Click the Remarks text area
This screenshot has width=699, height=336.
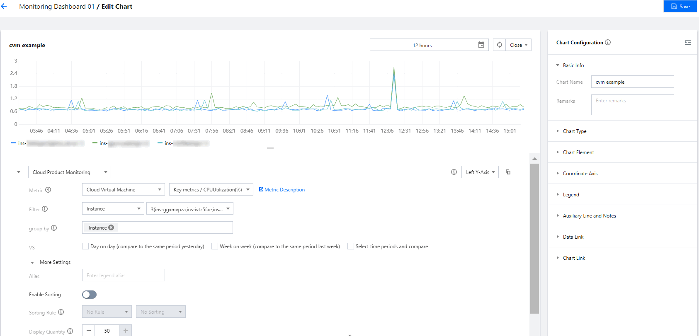[632, 105]
